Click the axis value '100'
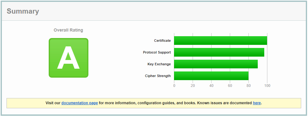The height and width of the screenshot is (116, 308). [267, 86]
